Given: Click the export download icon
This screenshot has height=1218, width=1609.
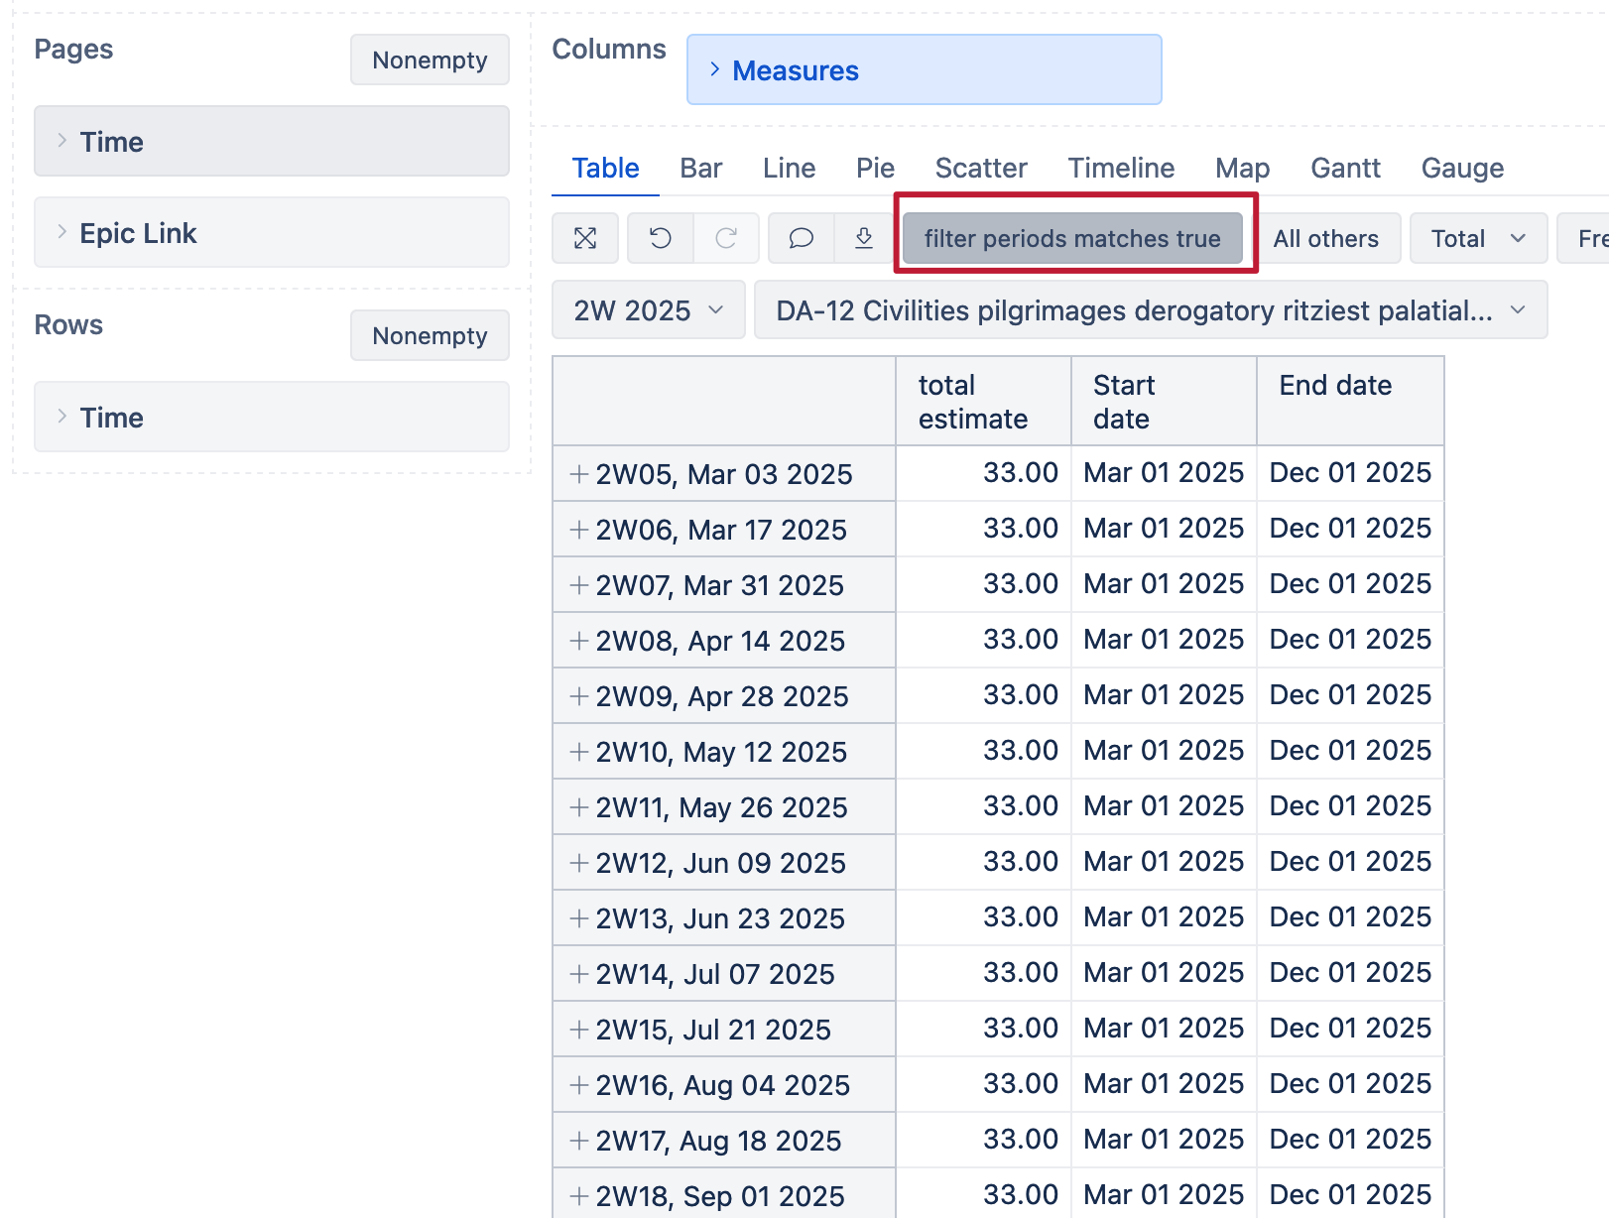Looking at the screenshot, I should coord(864,238).
